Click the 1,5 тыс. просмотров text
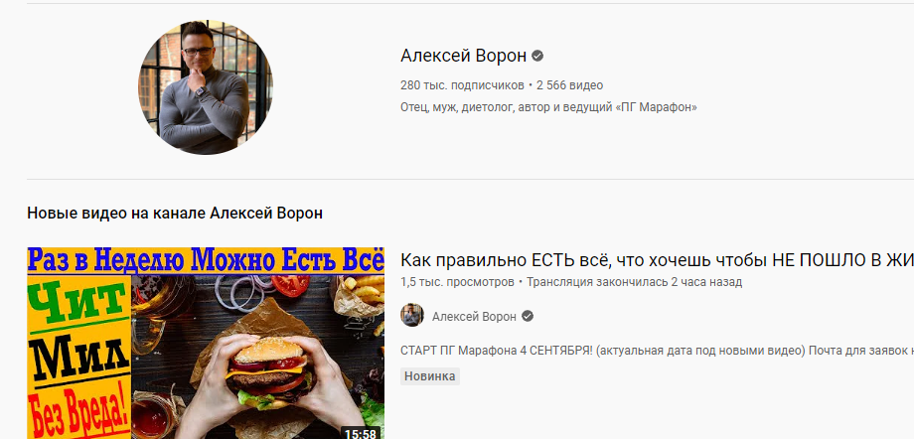Screen dimensions: 914x439 (x=458, y=282)
